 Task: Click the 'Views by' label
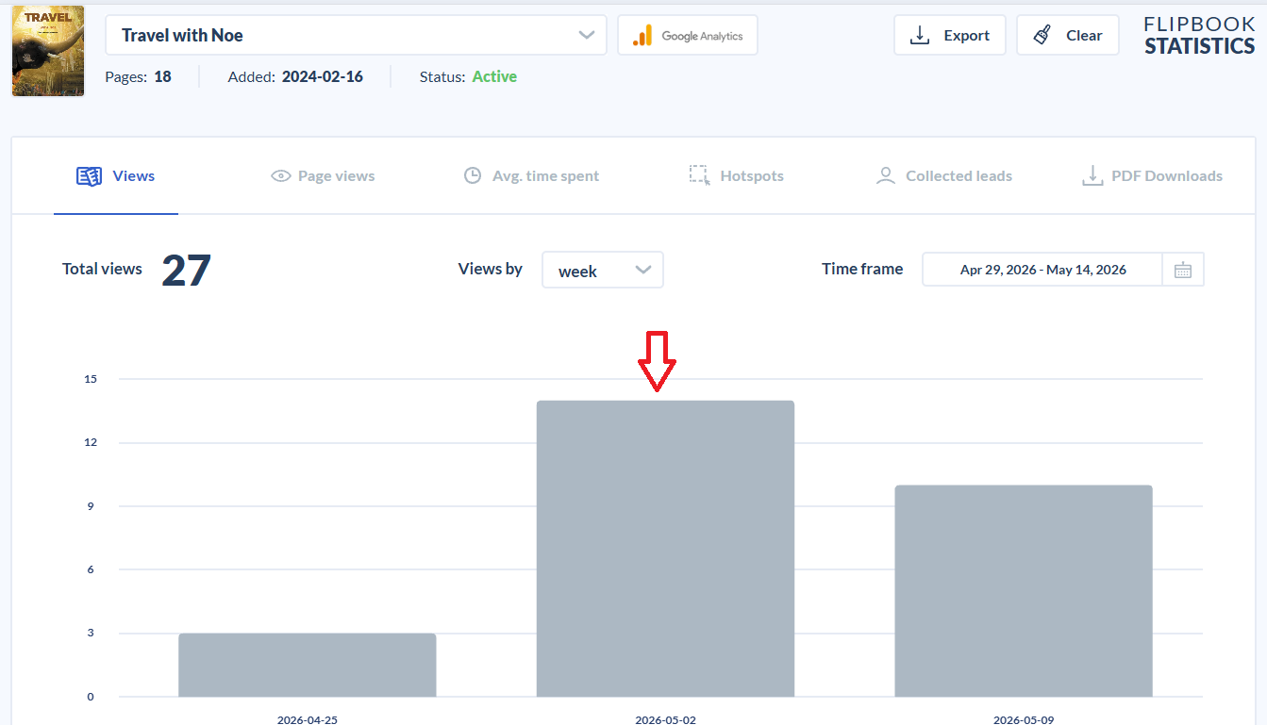click(491, 269)
